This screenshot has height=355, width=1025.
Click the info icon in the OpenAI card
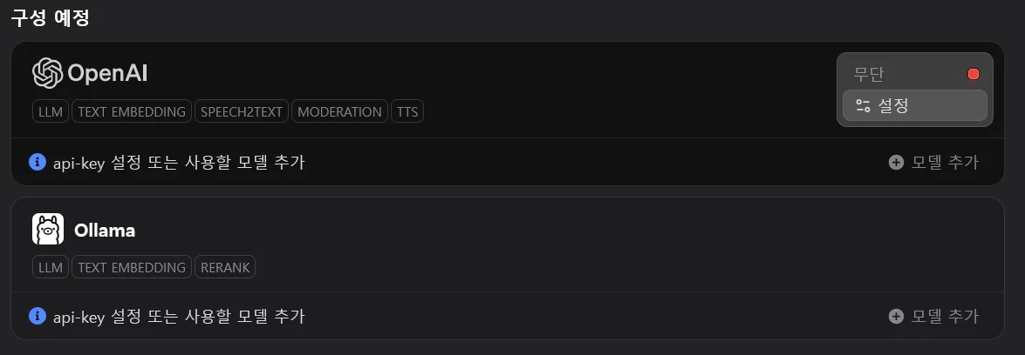click(x=37, y=162)
